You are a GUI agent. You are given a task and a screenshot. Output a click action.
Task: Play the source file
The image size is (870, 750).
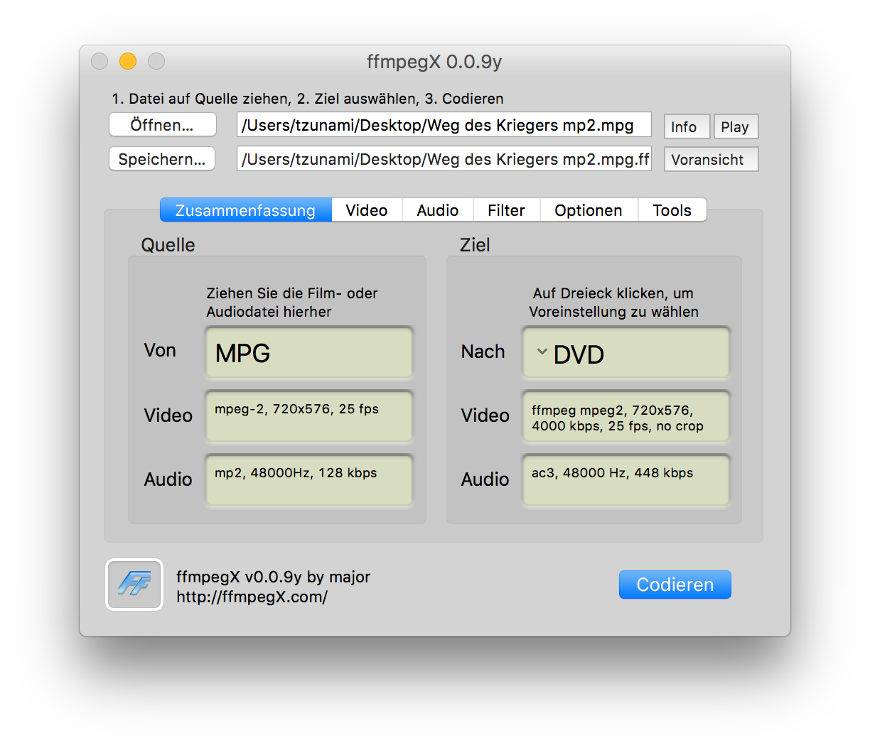736,127
